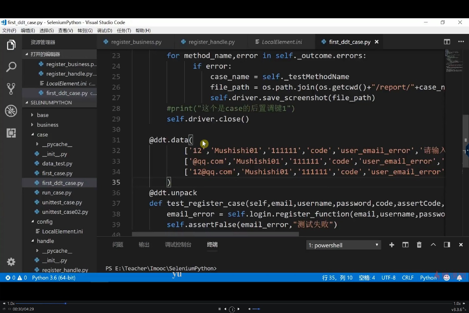Expand __pycache__ folder under case
Screen dimensions: 469x313
(x=37, y=144)
